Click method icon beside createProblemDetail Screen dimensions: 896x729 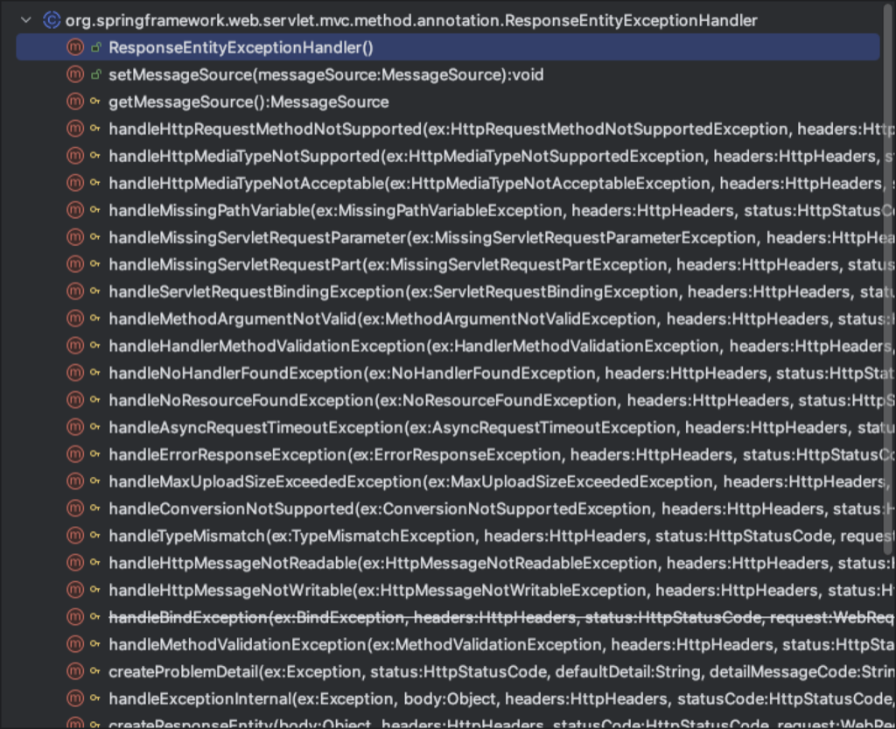point(75,671)
